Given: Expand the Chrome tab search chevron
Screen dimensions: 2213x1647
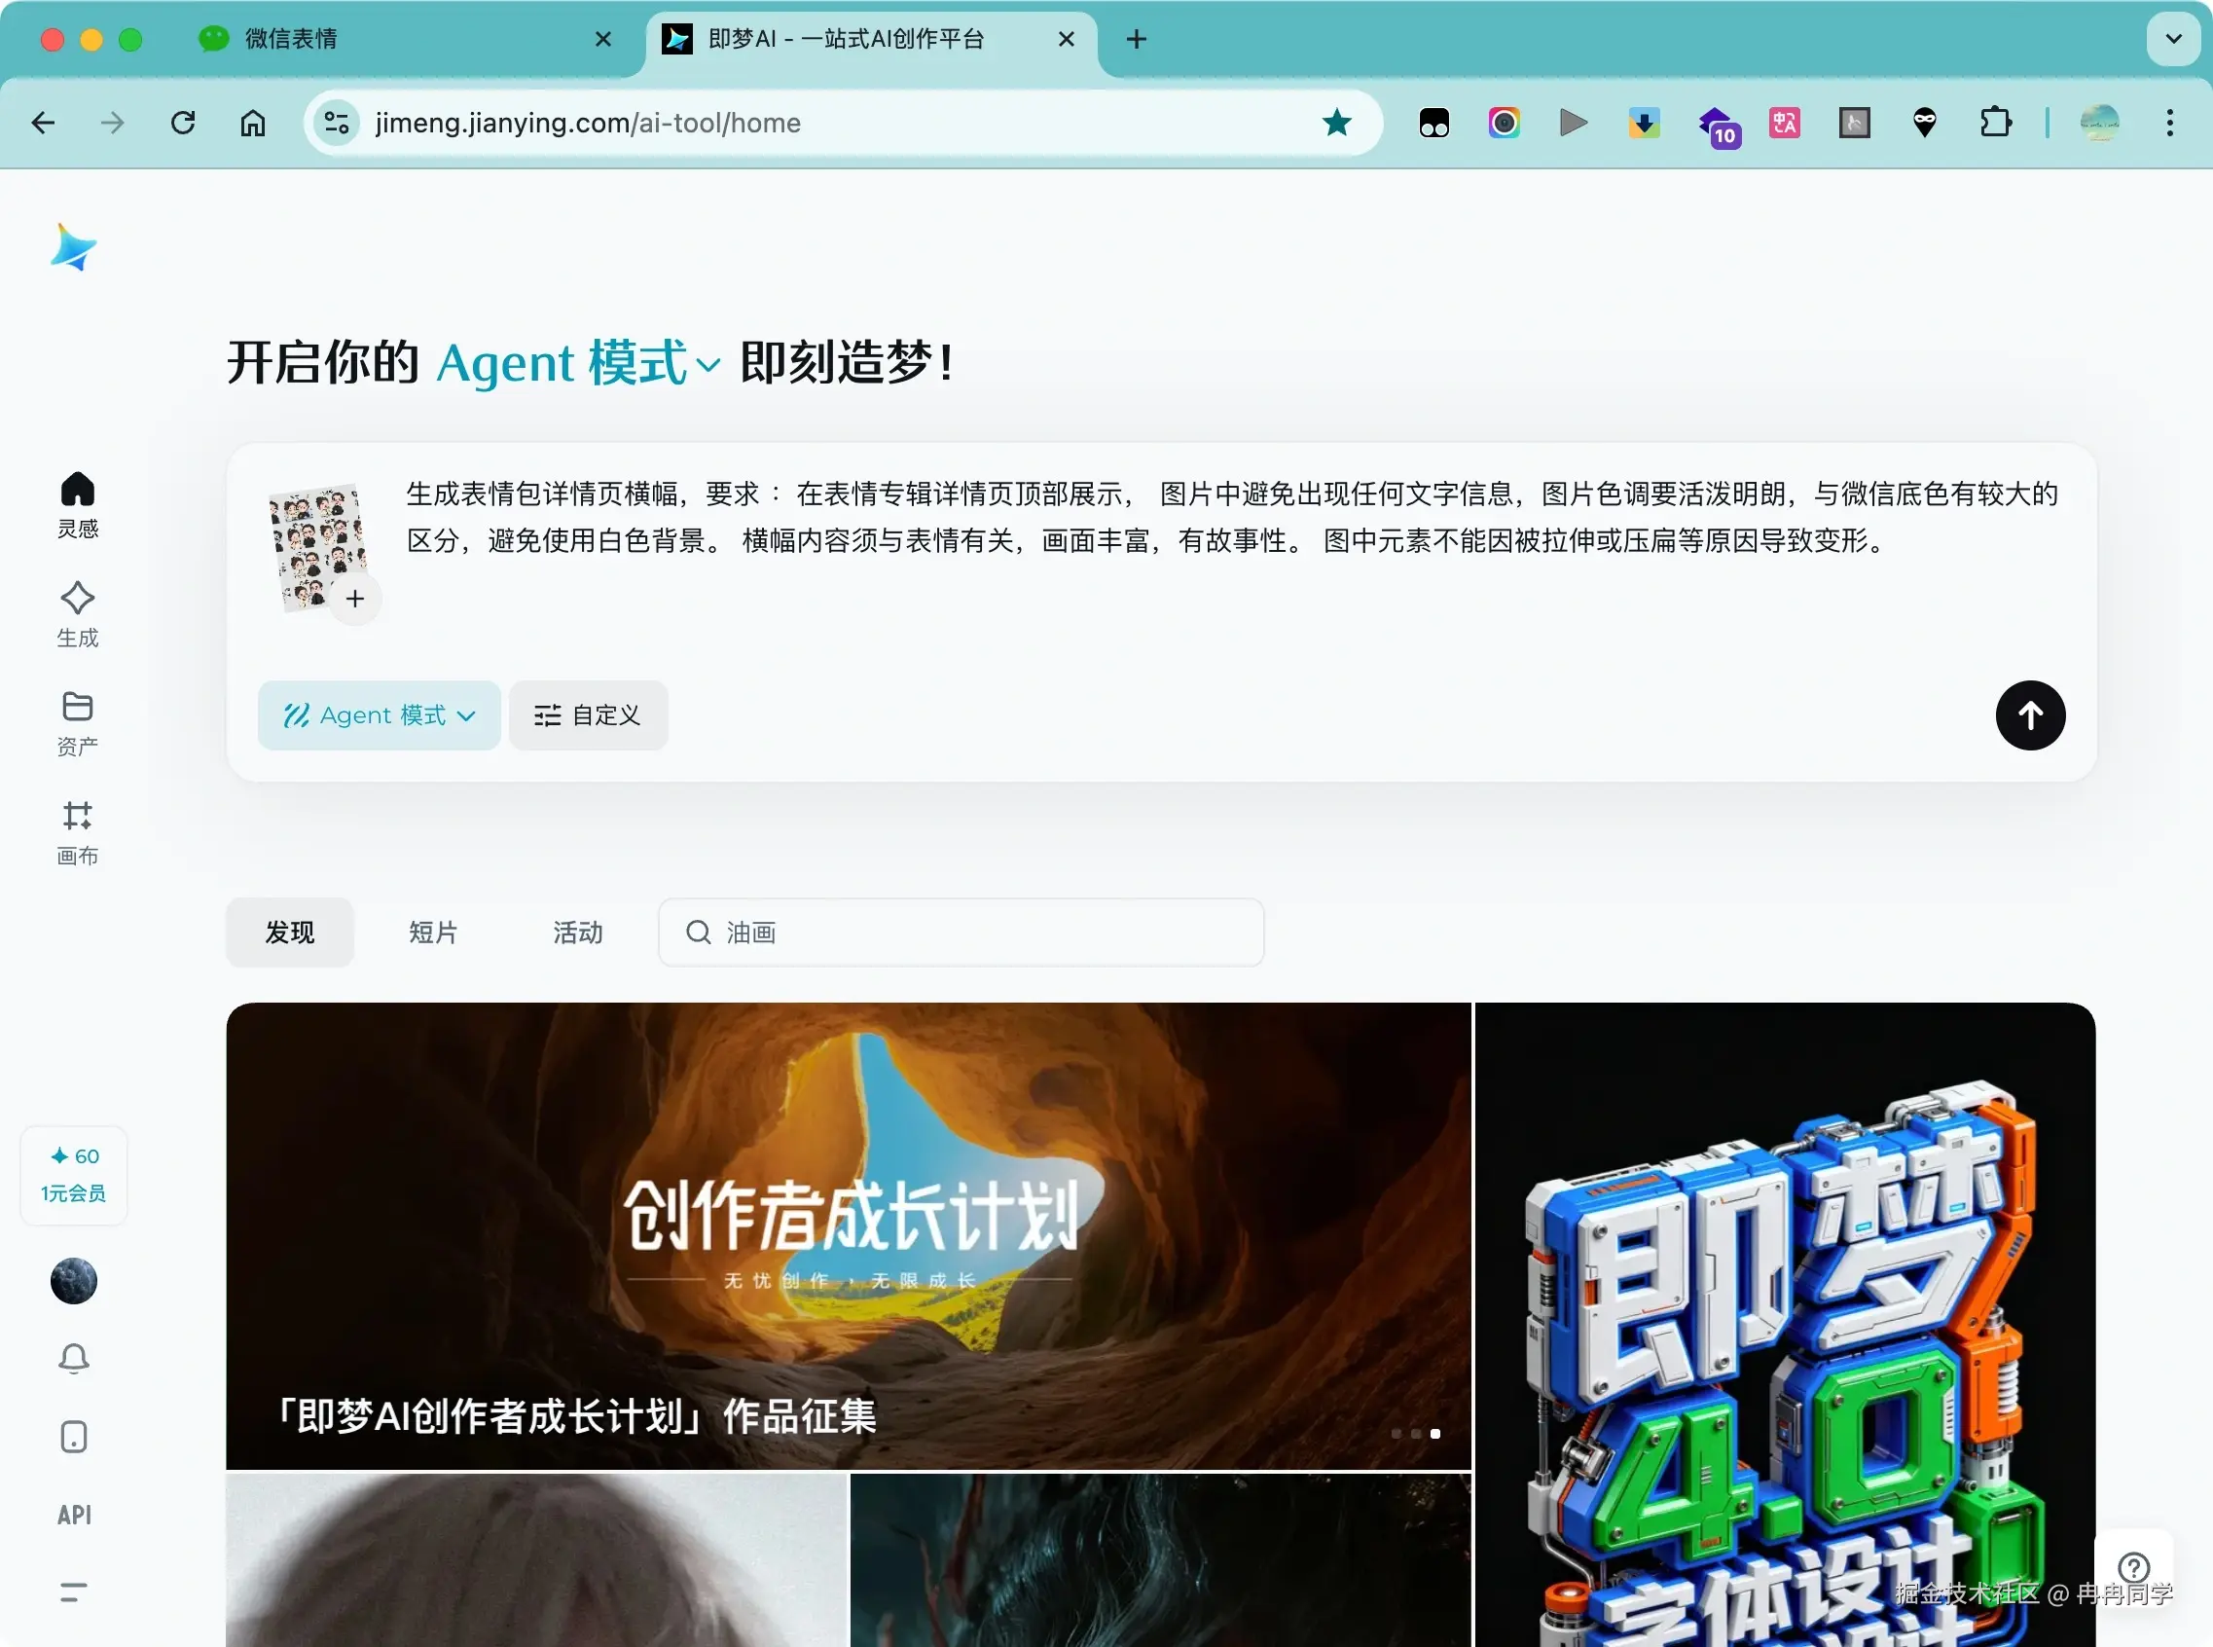Looking at the screenshot, I should tap(2173, 39).
